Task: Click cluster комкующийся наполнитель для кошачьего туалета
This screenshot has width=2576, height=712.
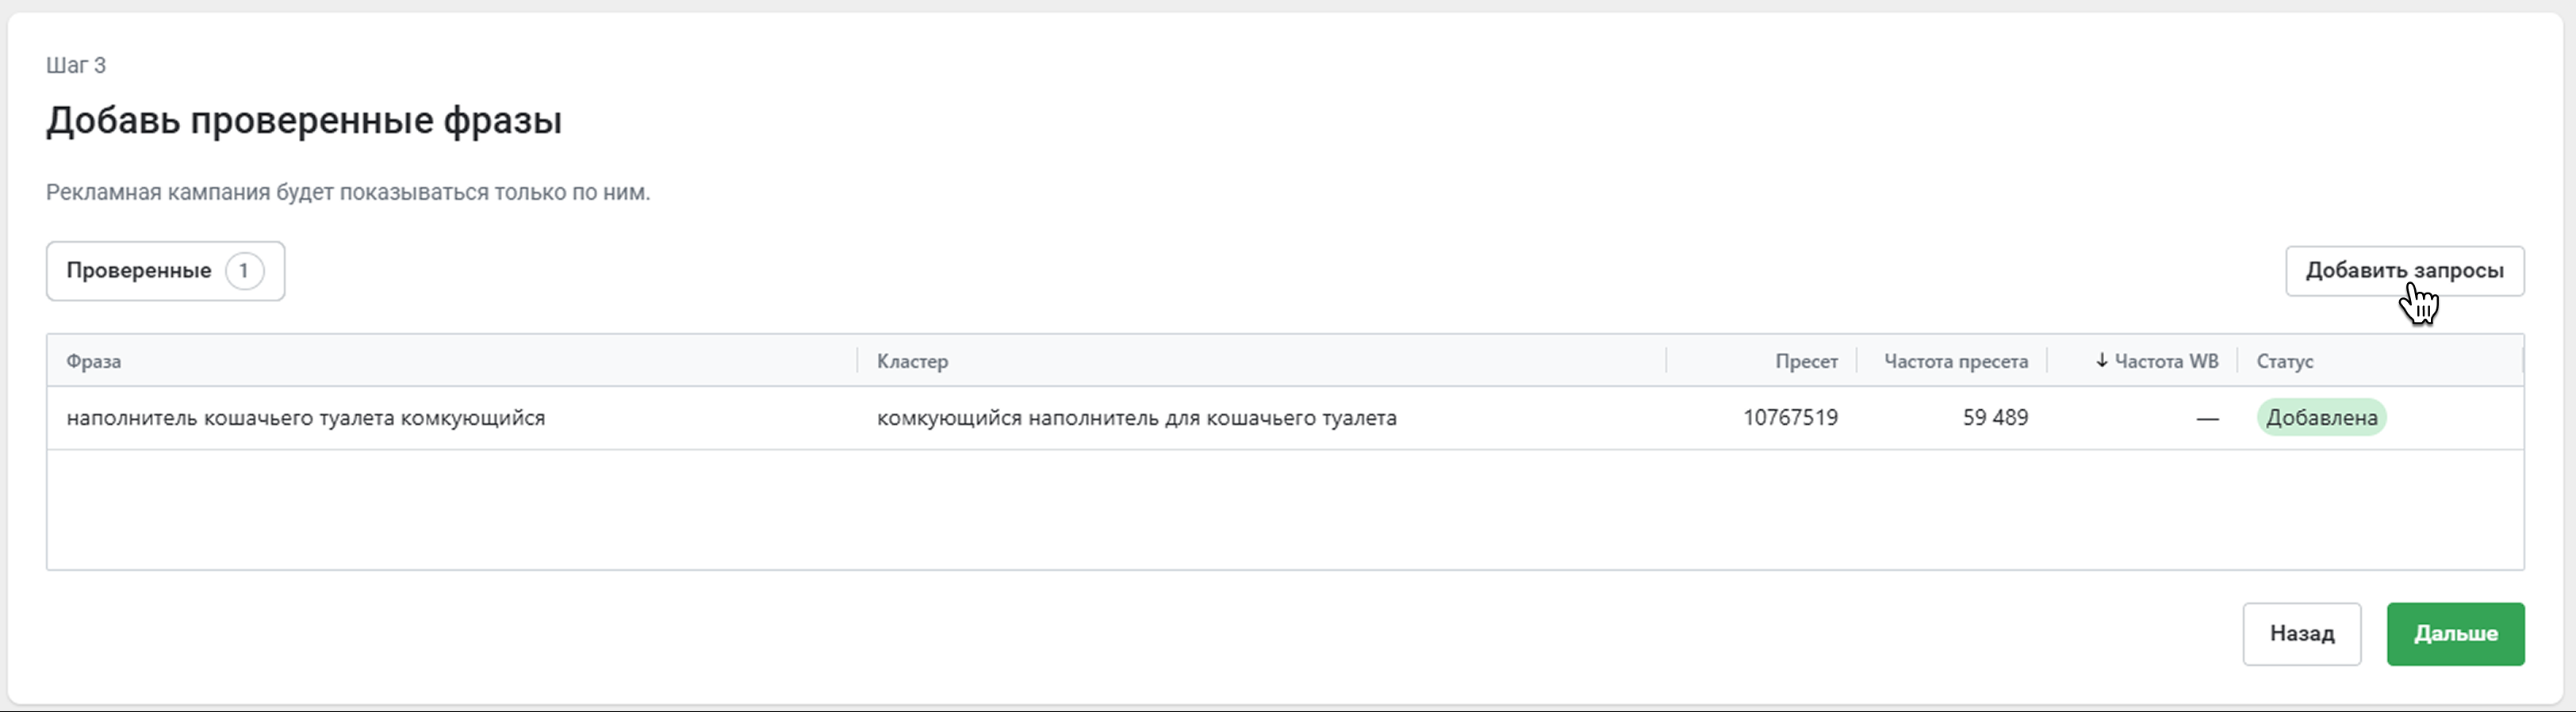Action: (x=1137, y=418)
